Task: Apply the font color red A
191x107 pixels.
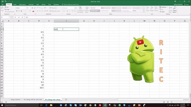Action: click(33, 11)
